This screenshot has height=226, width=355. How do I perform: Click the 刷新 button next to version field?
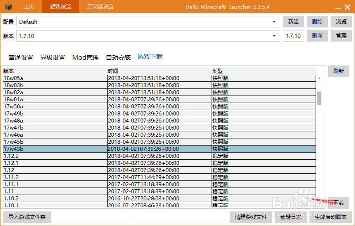[317, 36]
